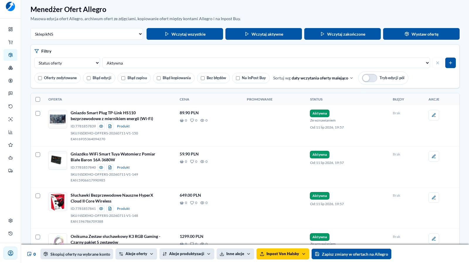This screenshot has height=263, width=469.
Task: Select the checkbox for Słuchawki HyperX offer
Action: click(38, 196)
